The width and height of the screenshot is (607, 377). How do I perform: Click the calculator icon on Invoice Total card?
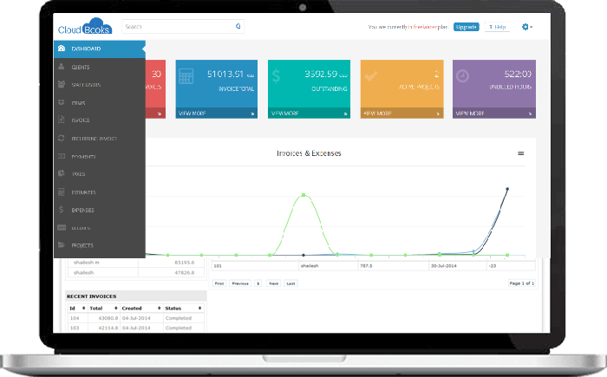pyautogui.click(x=186, y=76)
